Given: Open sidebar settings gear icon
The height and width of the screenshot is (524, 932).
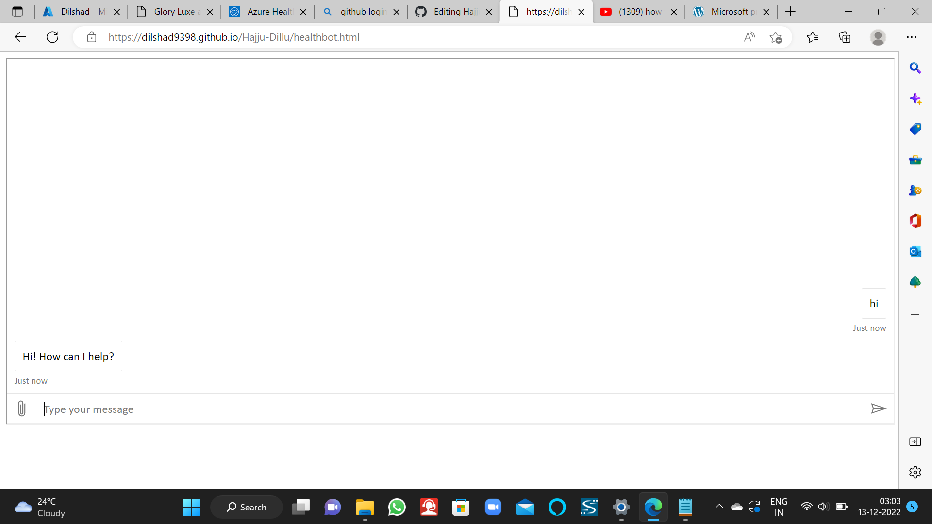Looking at the screenshot, I should click(915, 472).
